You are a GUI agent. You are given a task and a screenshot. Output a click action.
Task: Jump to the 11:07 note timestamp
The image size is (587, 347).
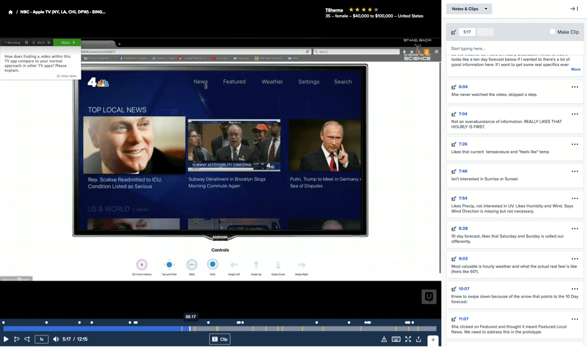(464, 319)
